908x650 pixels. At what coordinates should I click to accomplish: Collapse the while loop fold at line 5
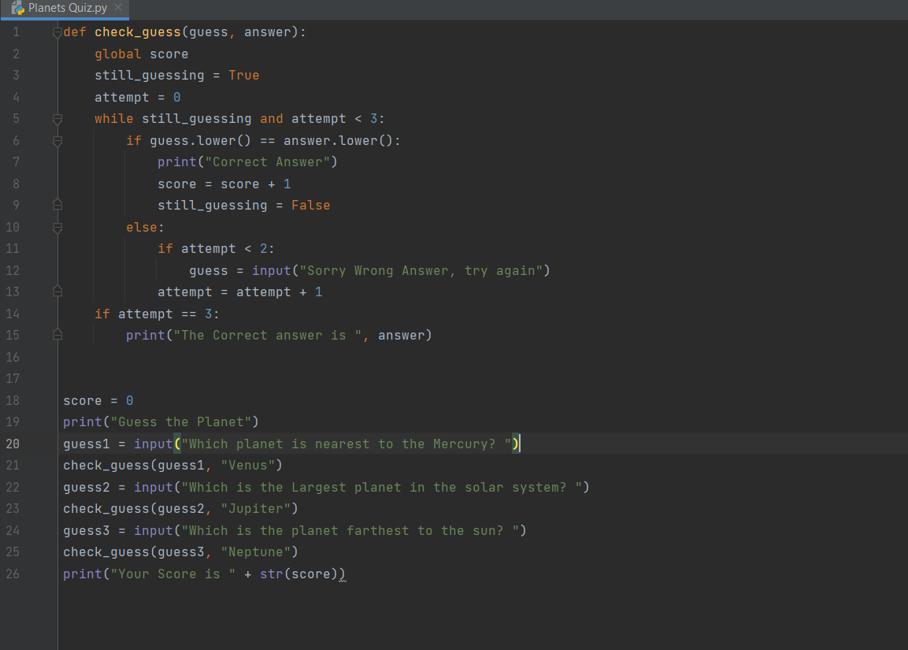(x=57, y=119)
